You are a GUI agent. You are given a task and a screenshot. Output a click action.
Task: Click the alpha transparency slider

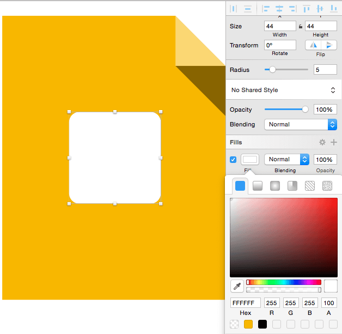(284, 290)
